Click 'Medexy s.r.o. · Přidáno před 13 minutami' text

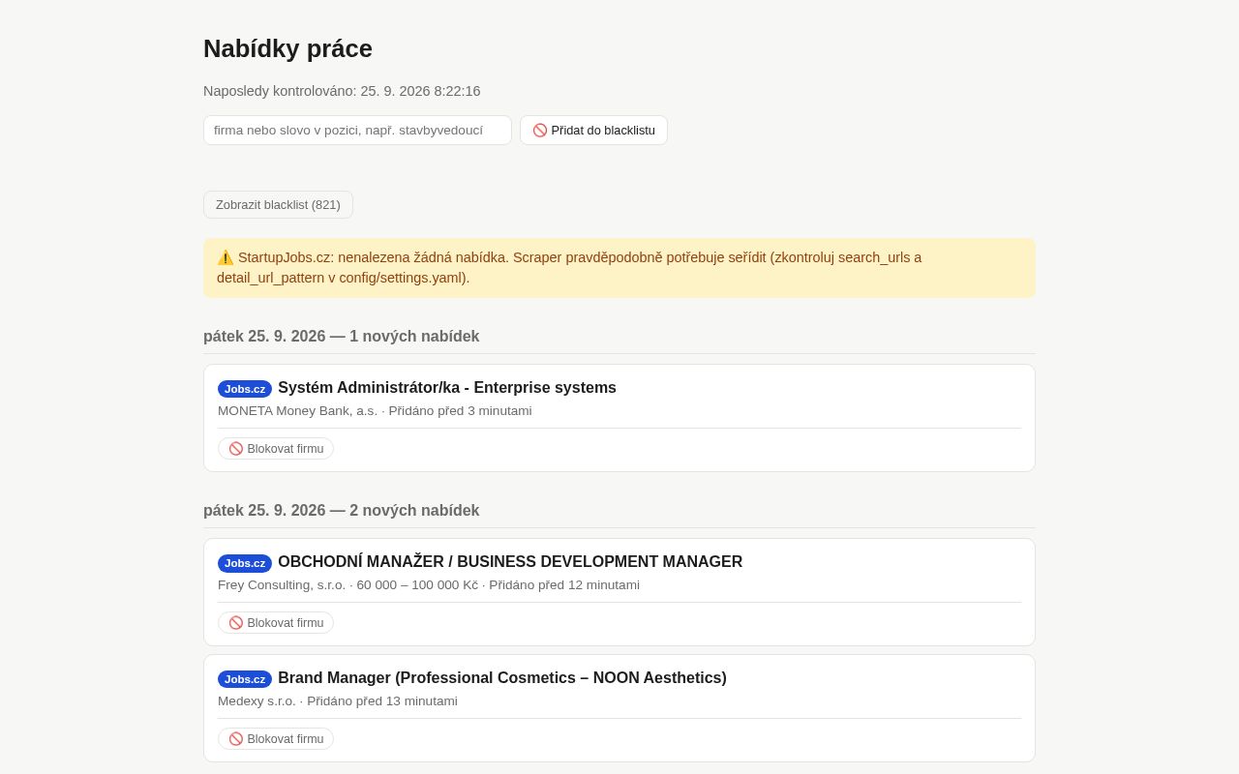click(x=338, y=701)
